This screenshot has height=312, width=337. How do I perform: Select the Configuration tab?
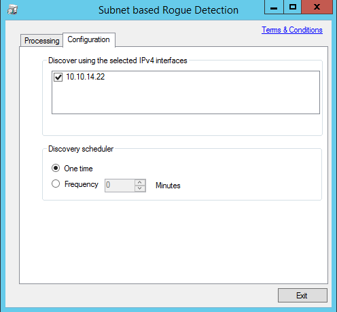(89, 39)
